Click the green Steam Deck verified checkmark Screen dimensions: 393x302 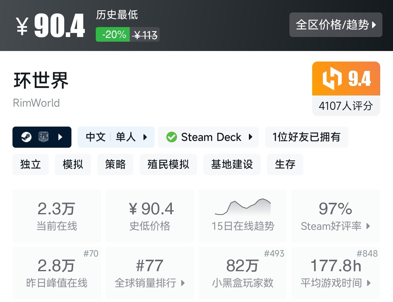[x=172, y=137]
